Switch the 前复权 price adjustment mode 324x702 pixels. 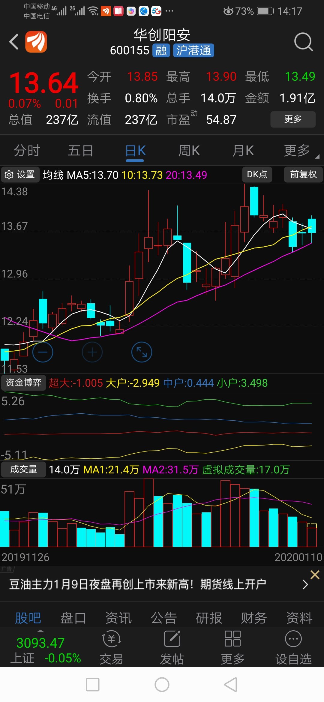tap(303, 175)
